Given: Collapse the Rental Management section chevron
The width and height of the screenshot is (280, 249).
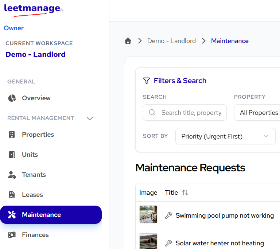Looking at the screenshot, I should pos(90,118).
